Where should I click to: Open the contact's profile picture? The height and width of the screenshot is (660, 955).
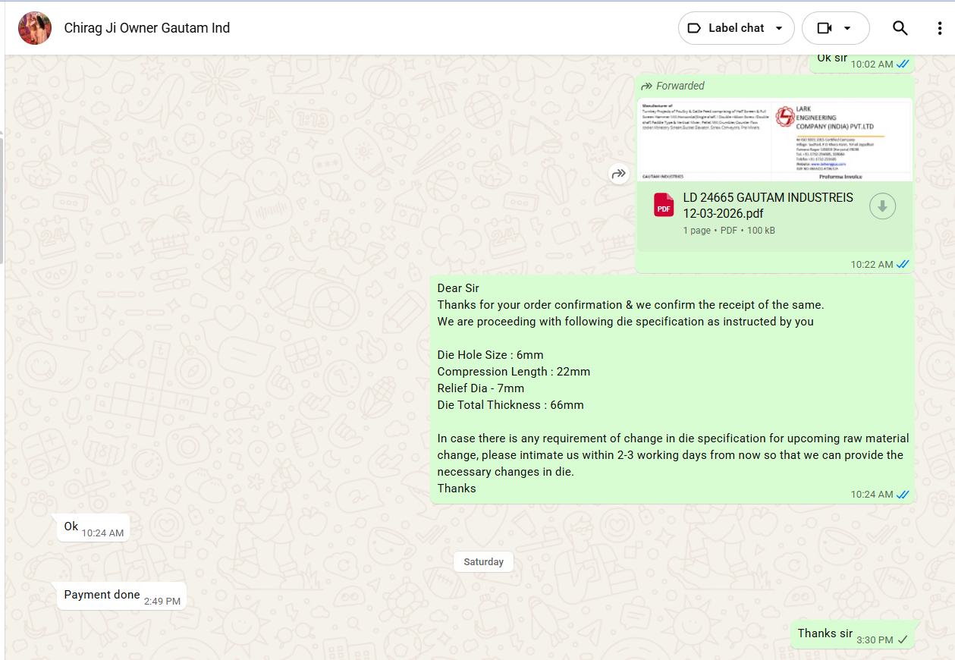coord(35,28)
